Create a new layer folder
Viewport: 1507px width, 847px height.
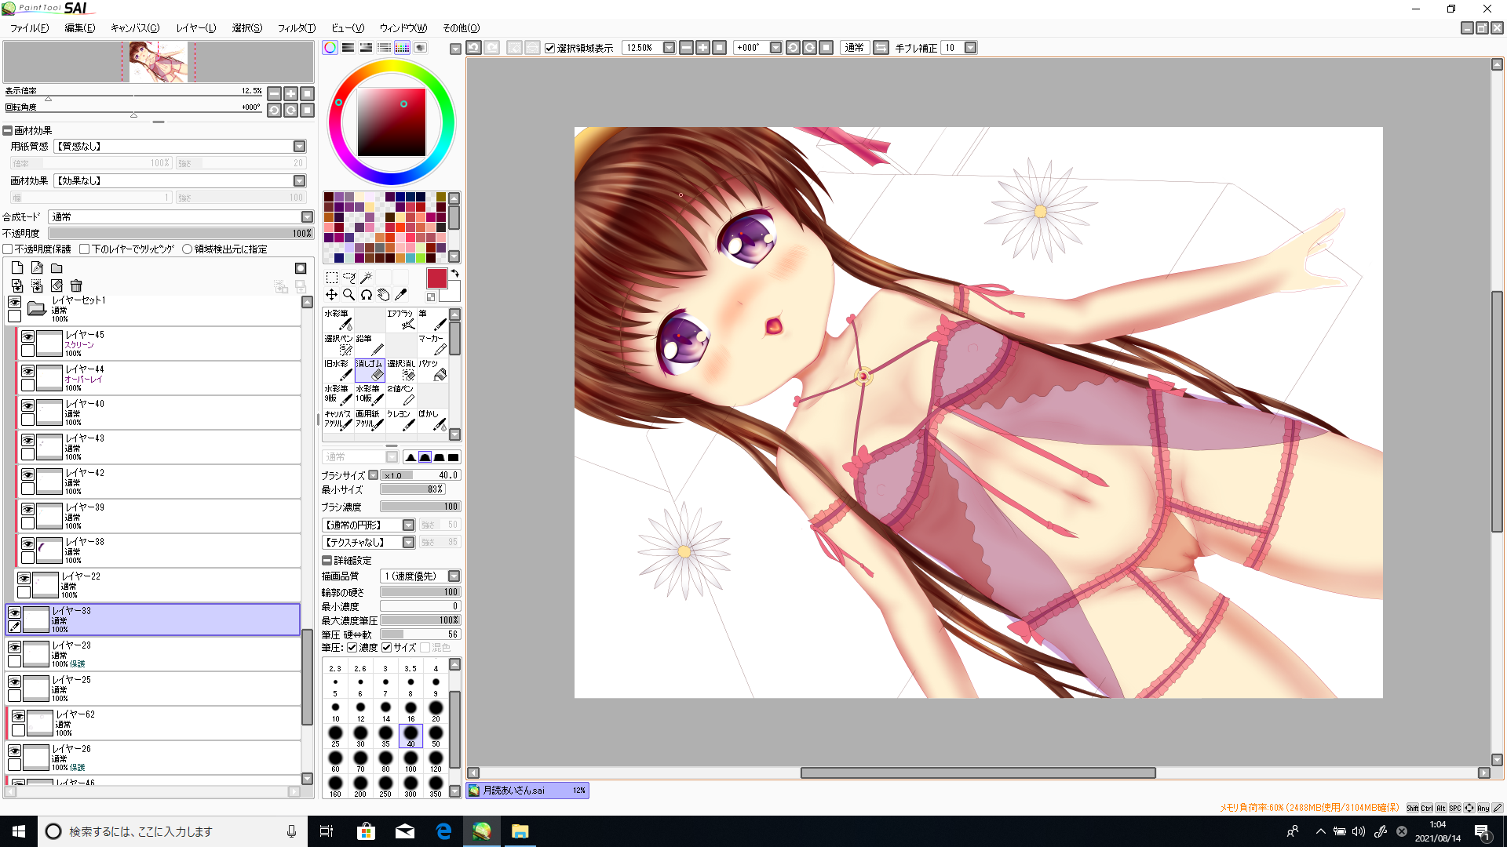click(x=57, y=268)
